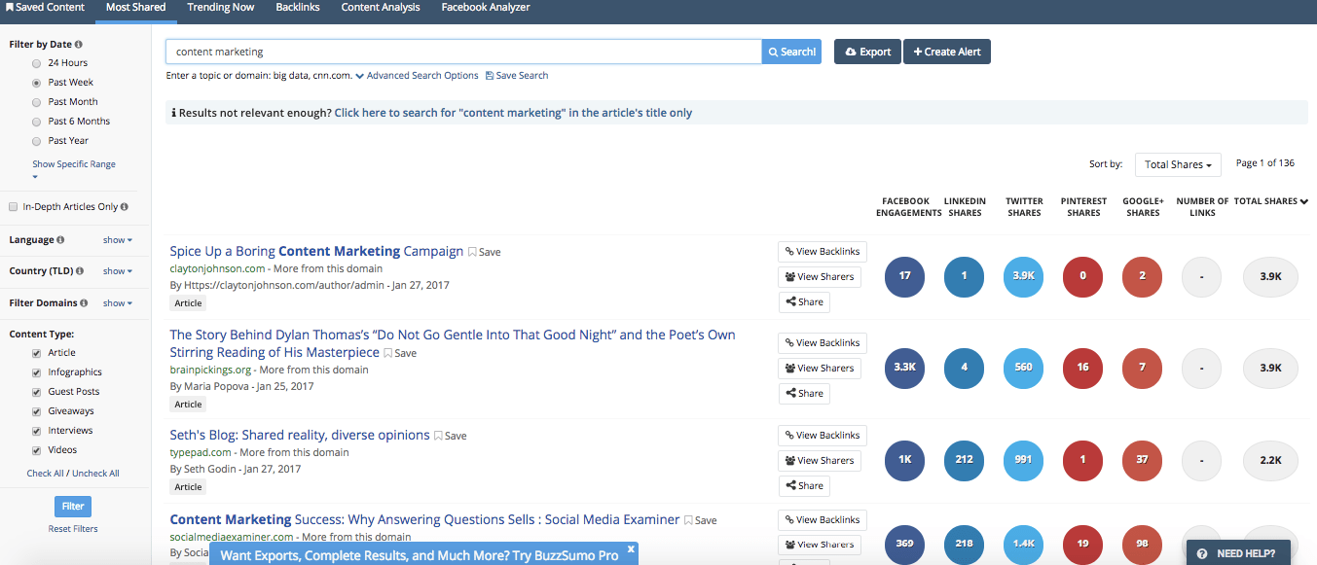1317x565 pixels.
Task: Click the bookmark icon on Save Search
Action: [x=493, y=75]
